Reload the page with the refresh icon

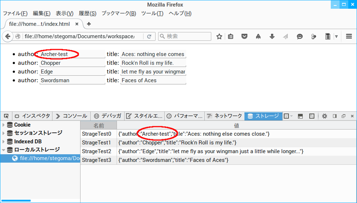click(x=149, y=36)
